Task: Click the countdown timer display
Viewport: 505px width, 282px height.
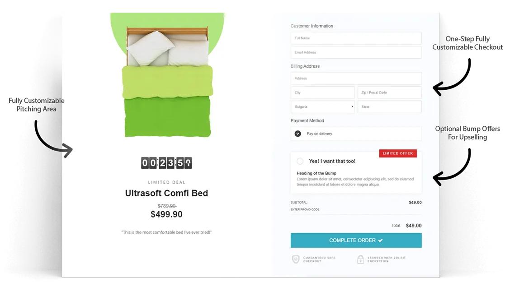Action: pyautogui.click(x=166, y=163)
